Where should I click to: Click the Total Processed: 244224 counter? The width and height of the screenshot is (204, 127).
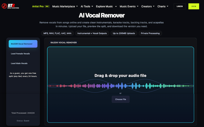point(23,113)
